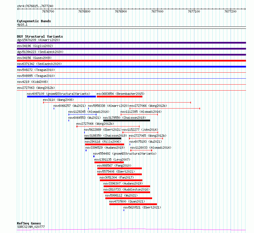Screen dimensions: 254x233
Task: Open nsv1126033 (Alsmadi2014) label
Action: pos(151,148)
